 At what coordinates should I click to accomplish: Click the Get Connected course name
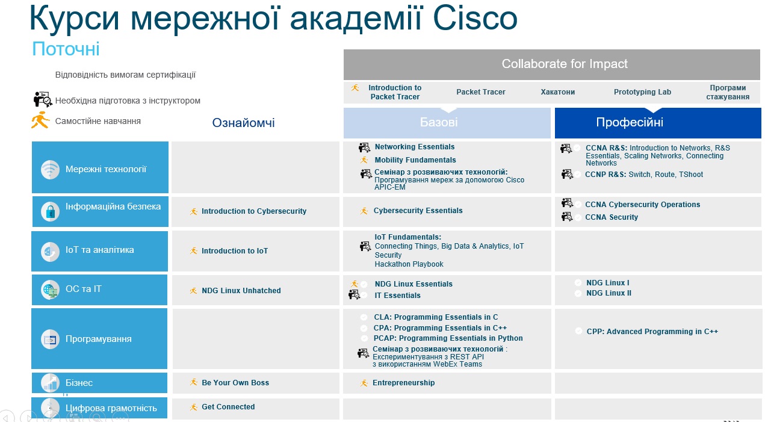(x=228, y=407)
